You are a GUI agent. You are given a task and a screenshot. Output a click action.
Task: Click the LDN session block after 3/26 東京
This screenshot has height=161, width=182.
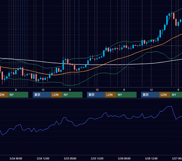[165, 95]
